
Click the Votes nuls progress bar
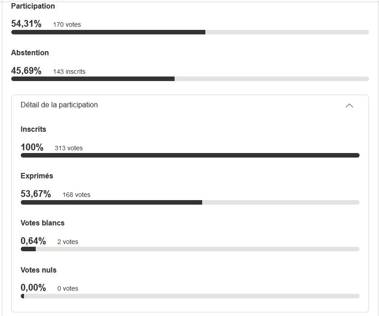(190, 296)
